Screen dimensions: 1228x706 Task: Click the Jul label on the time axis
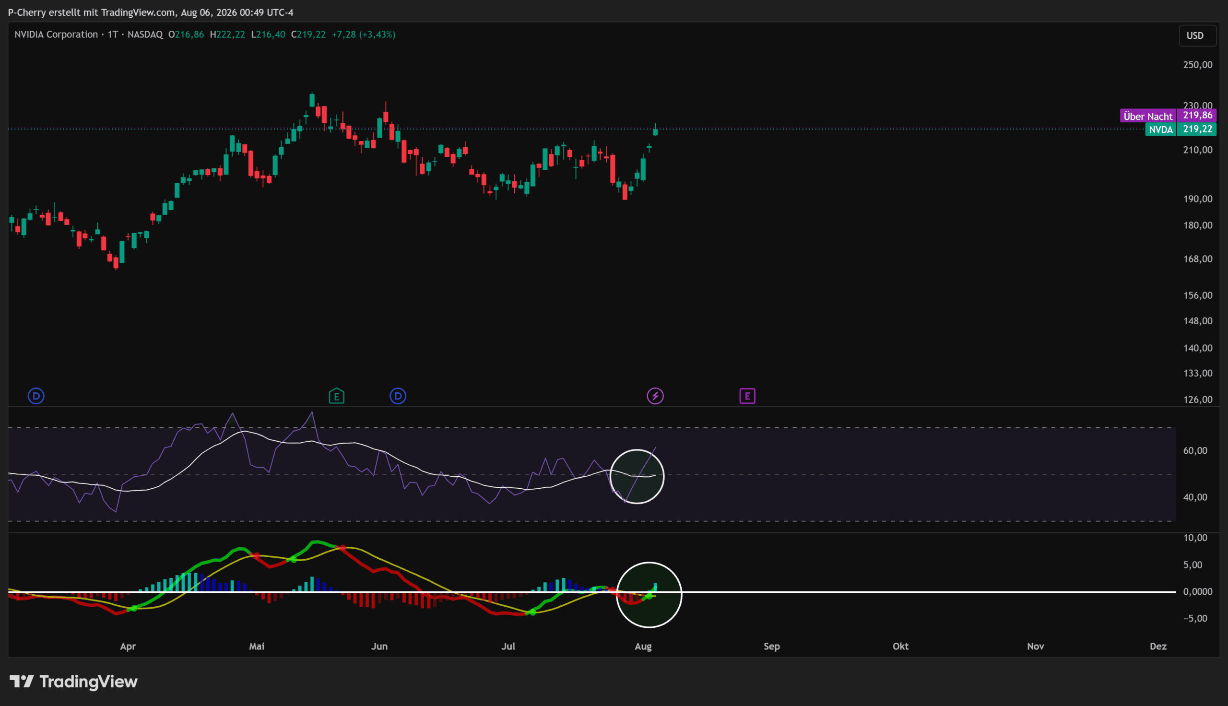[508, 647]
